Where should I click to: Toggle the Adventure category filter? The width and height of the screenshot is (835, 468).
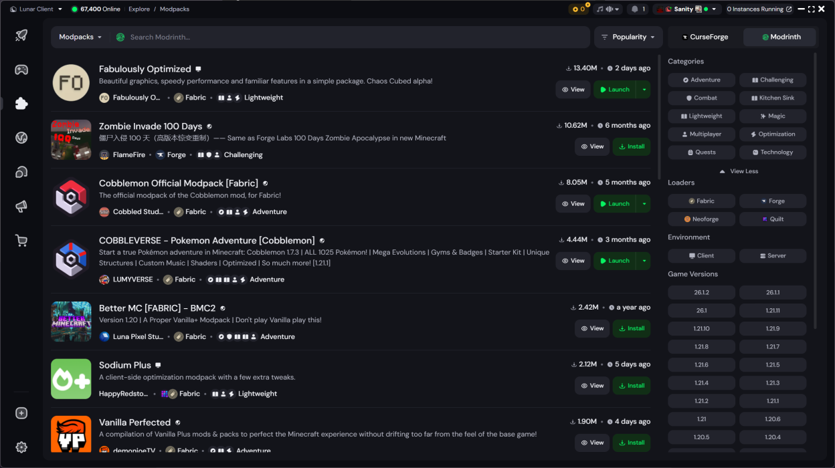point(701,80)
